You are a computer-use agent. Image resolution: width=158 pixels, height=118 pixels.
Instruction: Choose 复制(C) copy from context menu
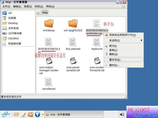(x=124, y=50)
